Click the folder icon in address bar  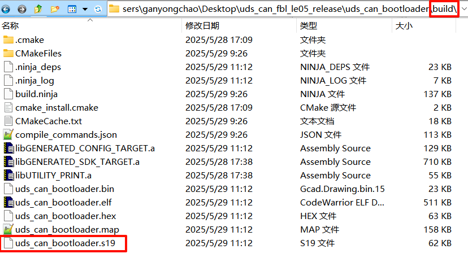pyautogui.click(x=114, y=9)
